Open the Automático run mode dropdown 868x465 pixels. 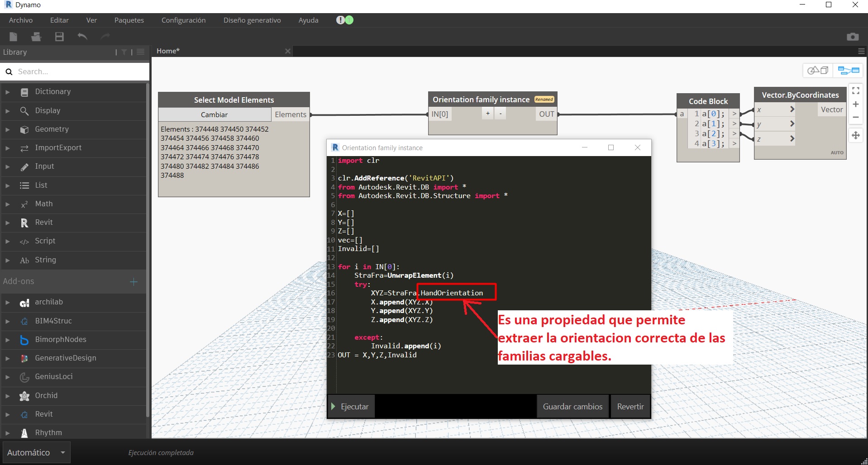click(37, 452)
